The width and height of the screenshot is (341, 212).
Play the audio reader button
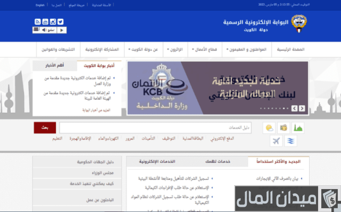62,30
